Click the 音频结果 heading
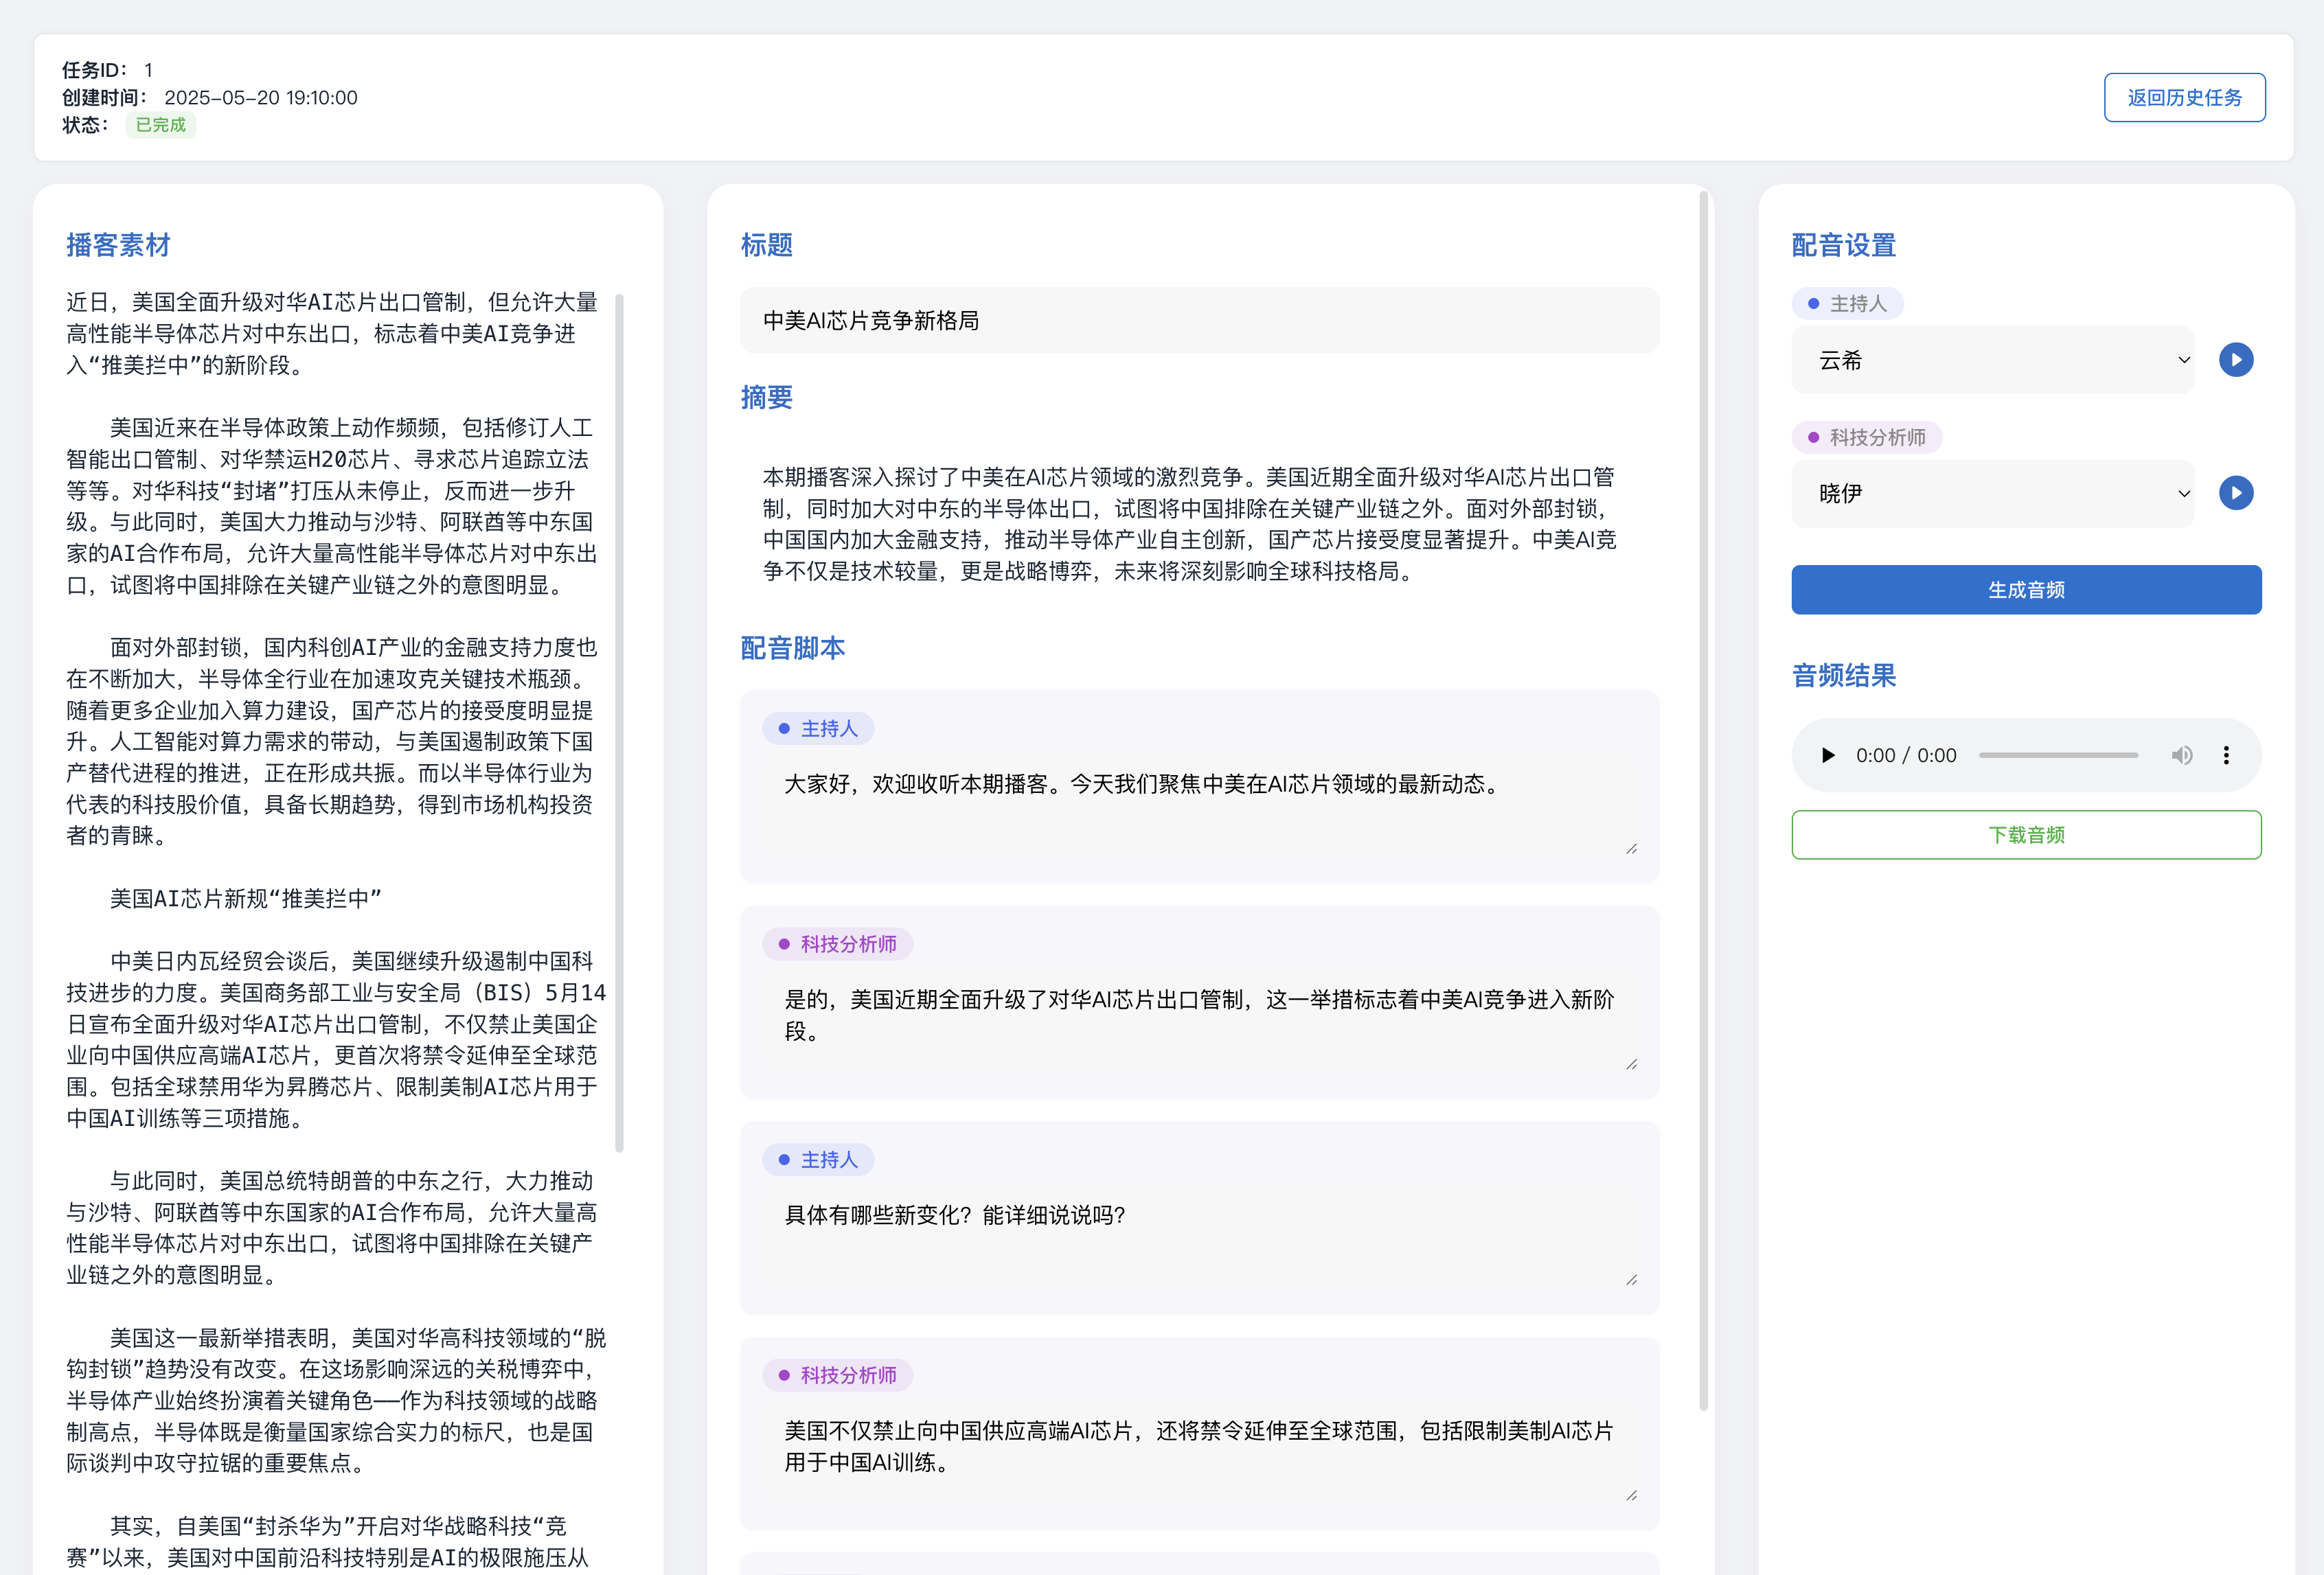 (1844, 676)
